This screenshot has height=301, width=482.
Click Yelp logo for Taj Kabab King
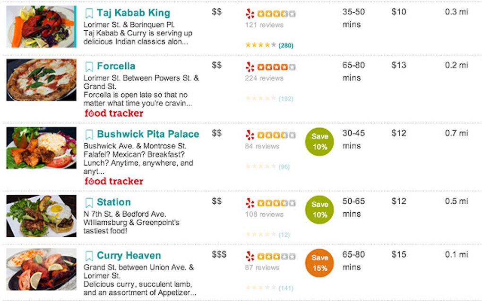pyautogui.click(x=250, y=14)
